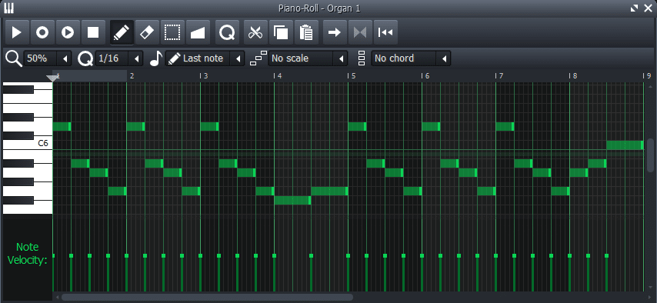Select the Draw pencil tool
This screenshot has width=657, height=303.
[122, 32]
